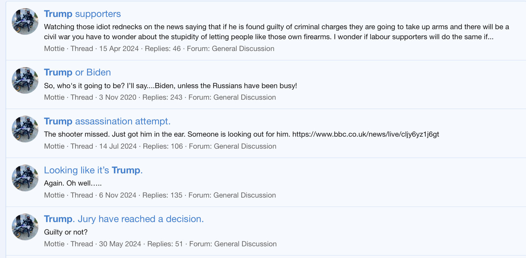
Task: Open General Discussion forum under "Trump supporters"
Action: tap(243, 49)
